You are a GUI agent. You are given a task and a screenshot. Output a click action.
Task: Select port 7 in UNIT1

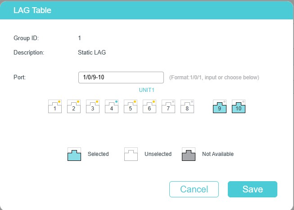pos(168,106)
